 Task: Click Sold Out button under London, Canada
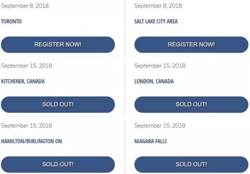[191, 105]
